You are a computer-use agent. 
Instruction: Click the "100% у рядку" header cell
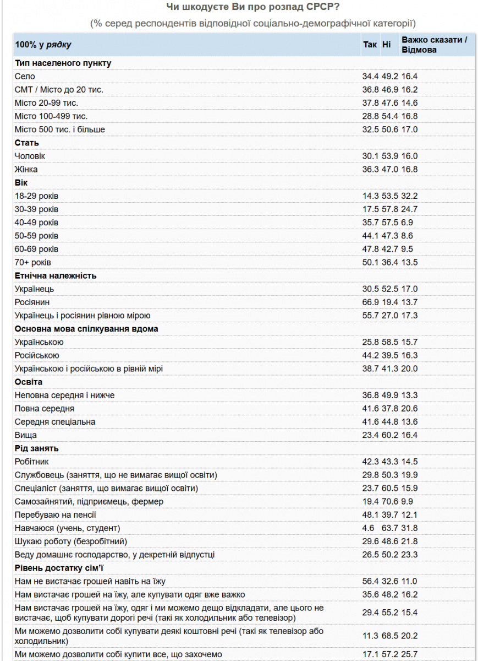[43, 45]
